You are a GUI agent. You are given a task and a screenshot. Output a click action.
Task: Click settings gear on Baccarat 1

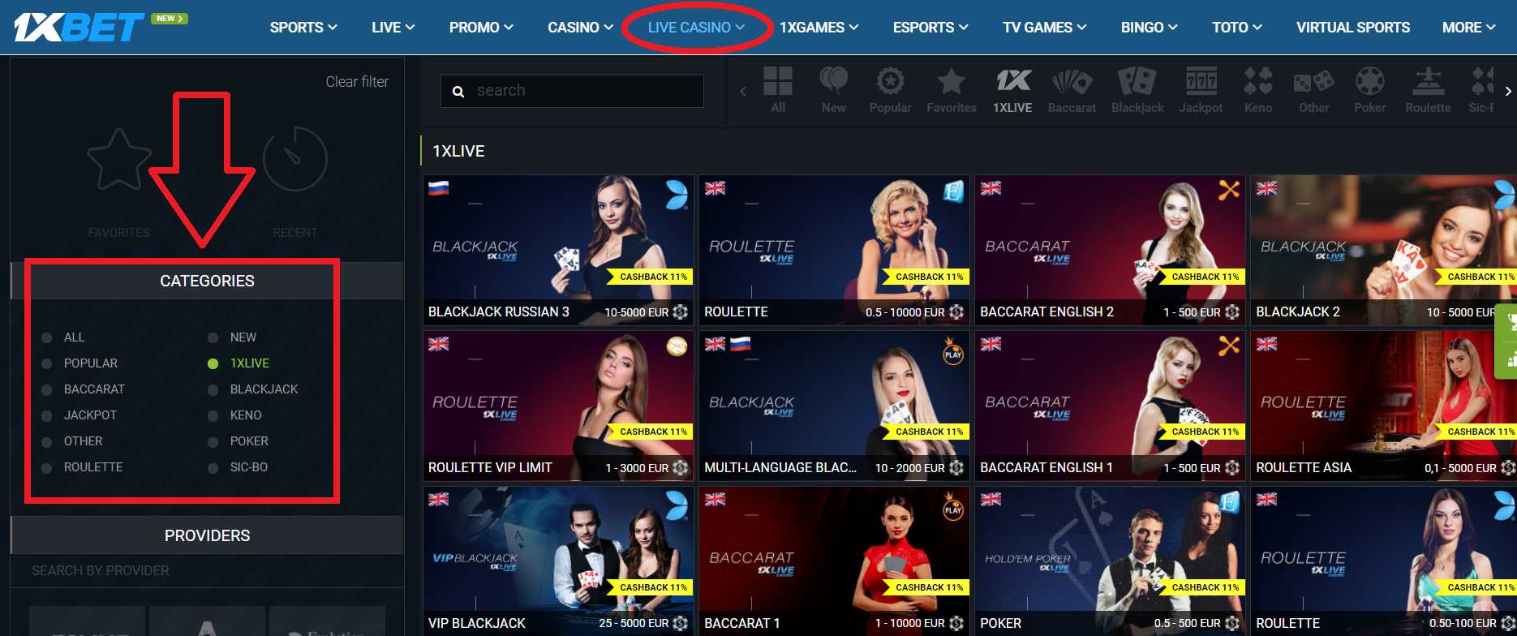coord(956,623)
